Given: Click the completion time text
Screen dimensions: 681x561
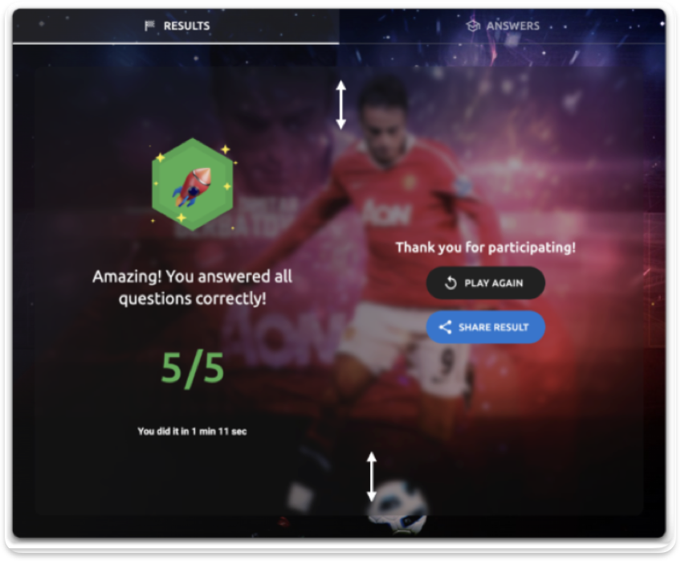Looking at the screenshot, I should tap(192, 432).
